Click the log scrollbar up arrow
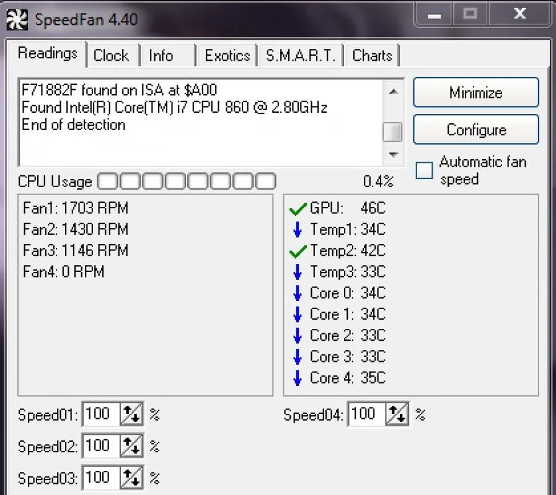Image resolution: width=556 pixels, height=495 pixels. pos(393,92)
